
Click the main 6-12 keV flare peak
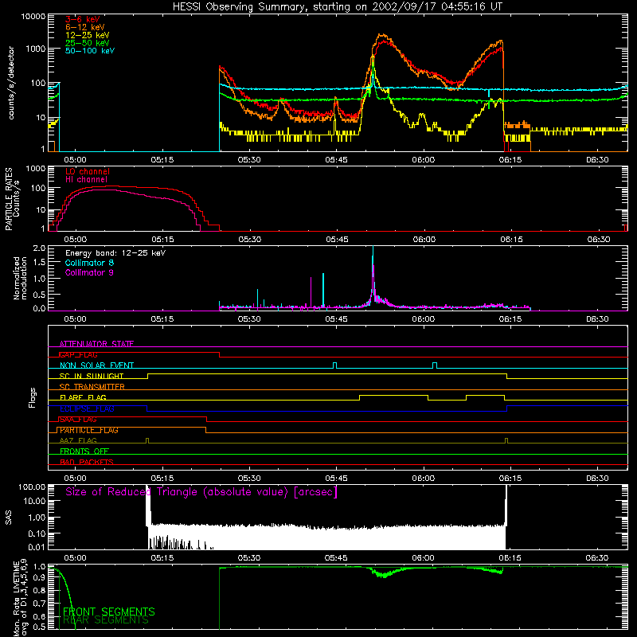tap(381, 36)
